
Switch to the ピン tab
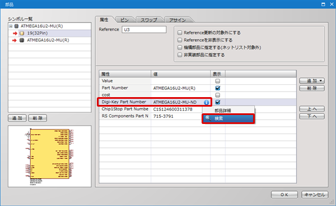click(124, 20)
